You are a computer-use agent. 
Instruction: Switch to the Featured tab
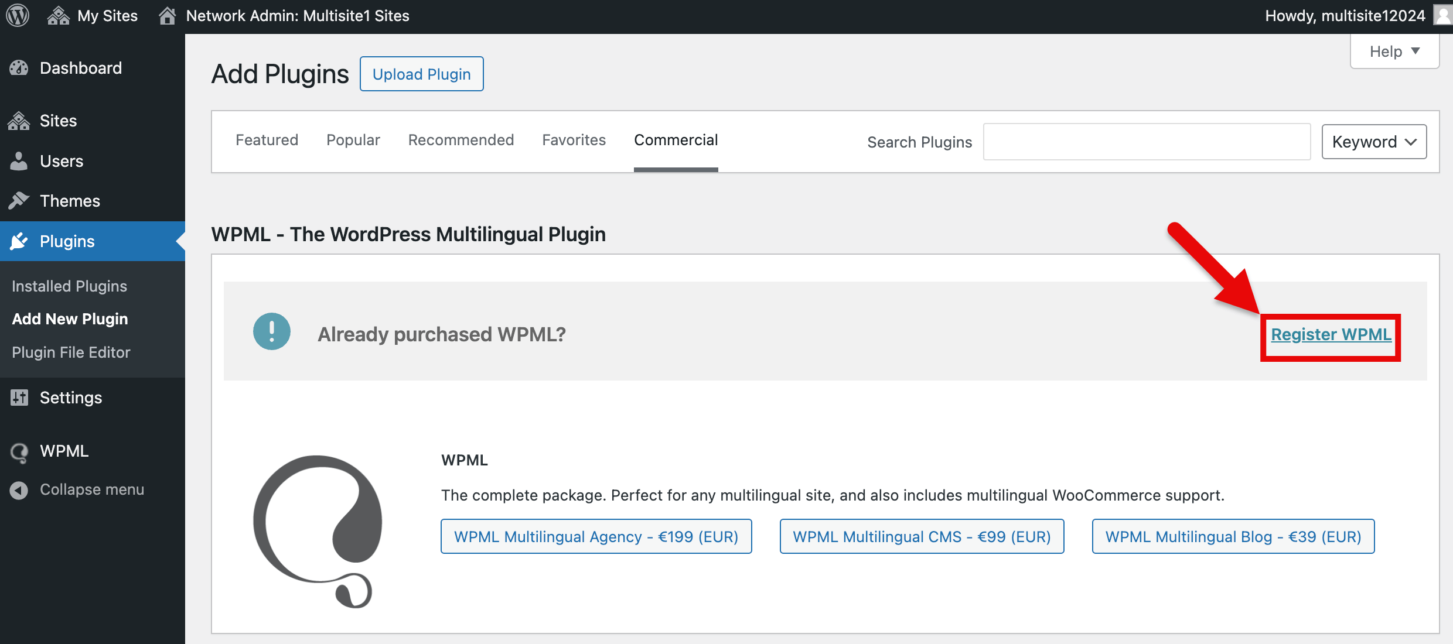click(x=267, y=140)
